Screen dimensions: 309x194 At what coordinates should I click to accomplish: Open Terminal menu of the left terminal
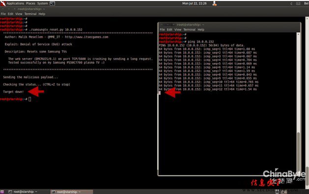[x=30, y=14]
